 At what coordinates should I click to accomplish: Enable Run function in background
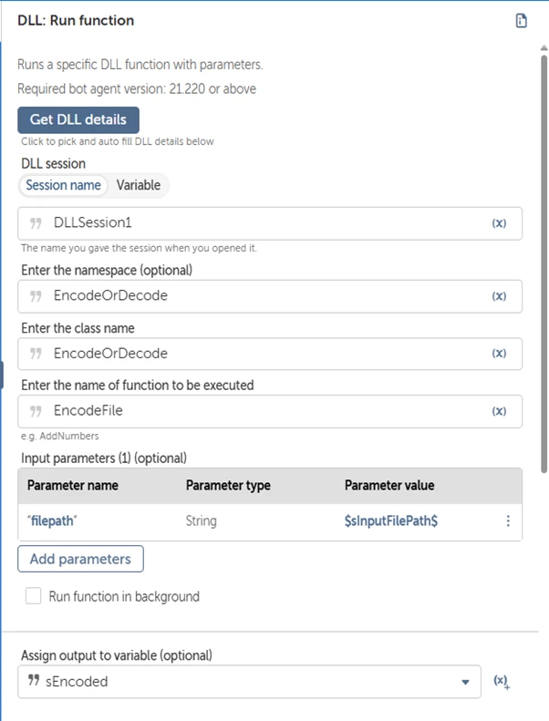33,596
